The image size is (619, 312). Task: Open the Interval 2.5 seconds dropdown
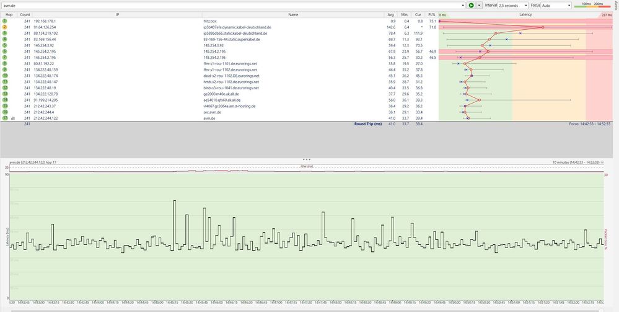(x=513, y=6)
